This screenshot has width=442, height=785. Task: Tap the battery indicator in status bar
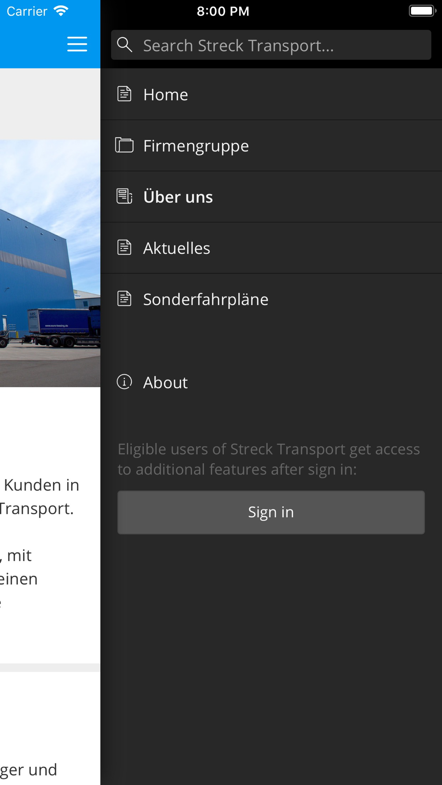click(423, 11)
